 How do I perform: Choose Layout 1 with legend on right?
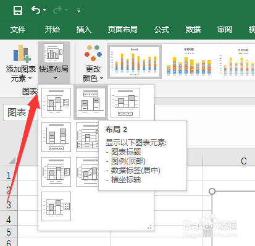[x=56, y=103]
